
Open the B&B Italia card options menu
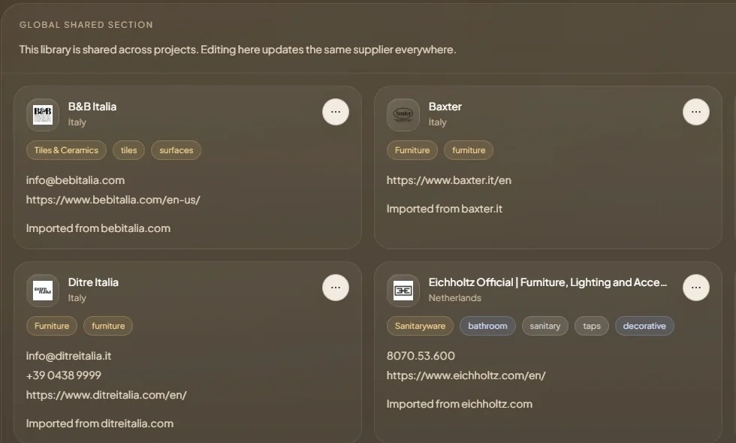pos(336,112)
